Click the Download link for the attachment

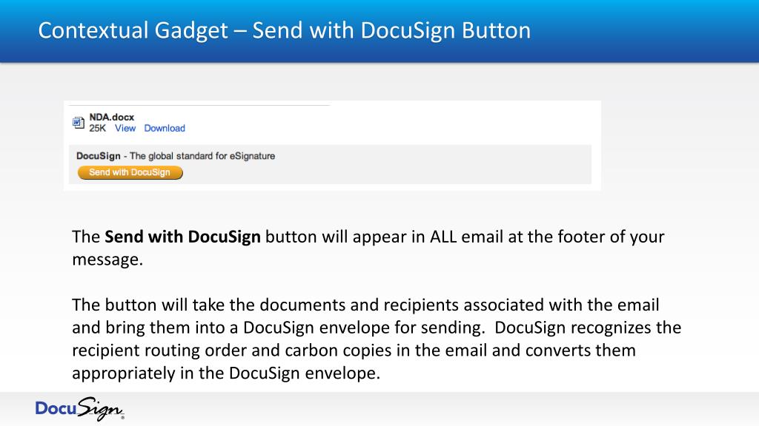point(165,128)
